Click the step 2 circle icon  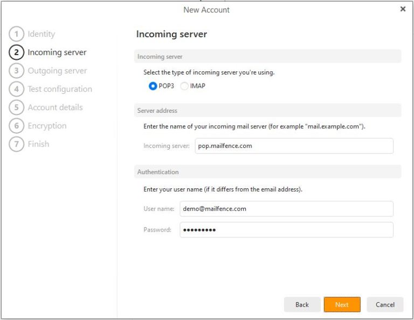pyautogui.click(x=17, y=52)
